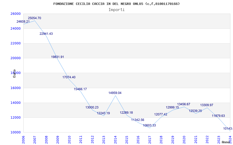The height and width of the screenshot is (145, 233).
Task: Click y-axis tick 12000
Action: click(15, 118)
